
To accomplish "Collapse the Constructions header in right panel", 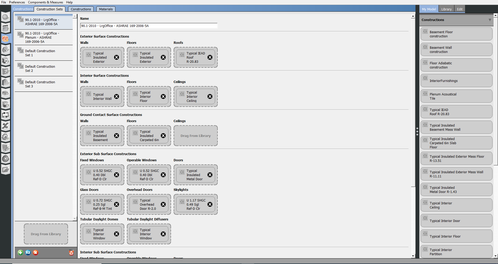I will (489, 20).
